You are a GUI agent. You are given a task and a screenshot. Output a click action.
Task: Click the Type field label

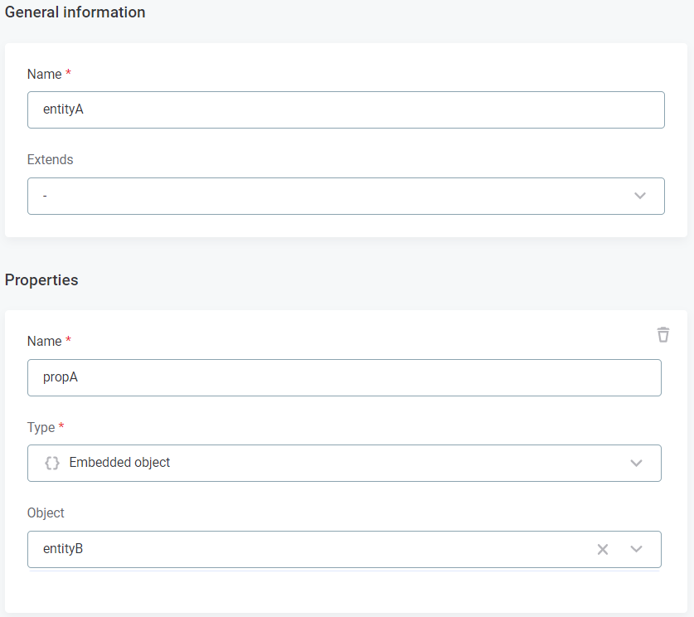[x=41, y=427]
